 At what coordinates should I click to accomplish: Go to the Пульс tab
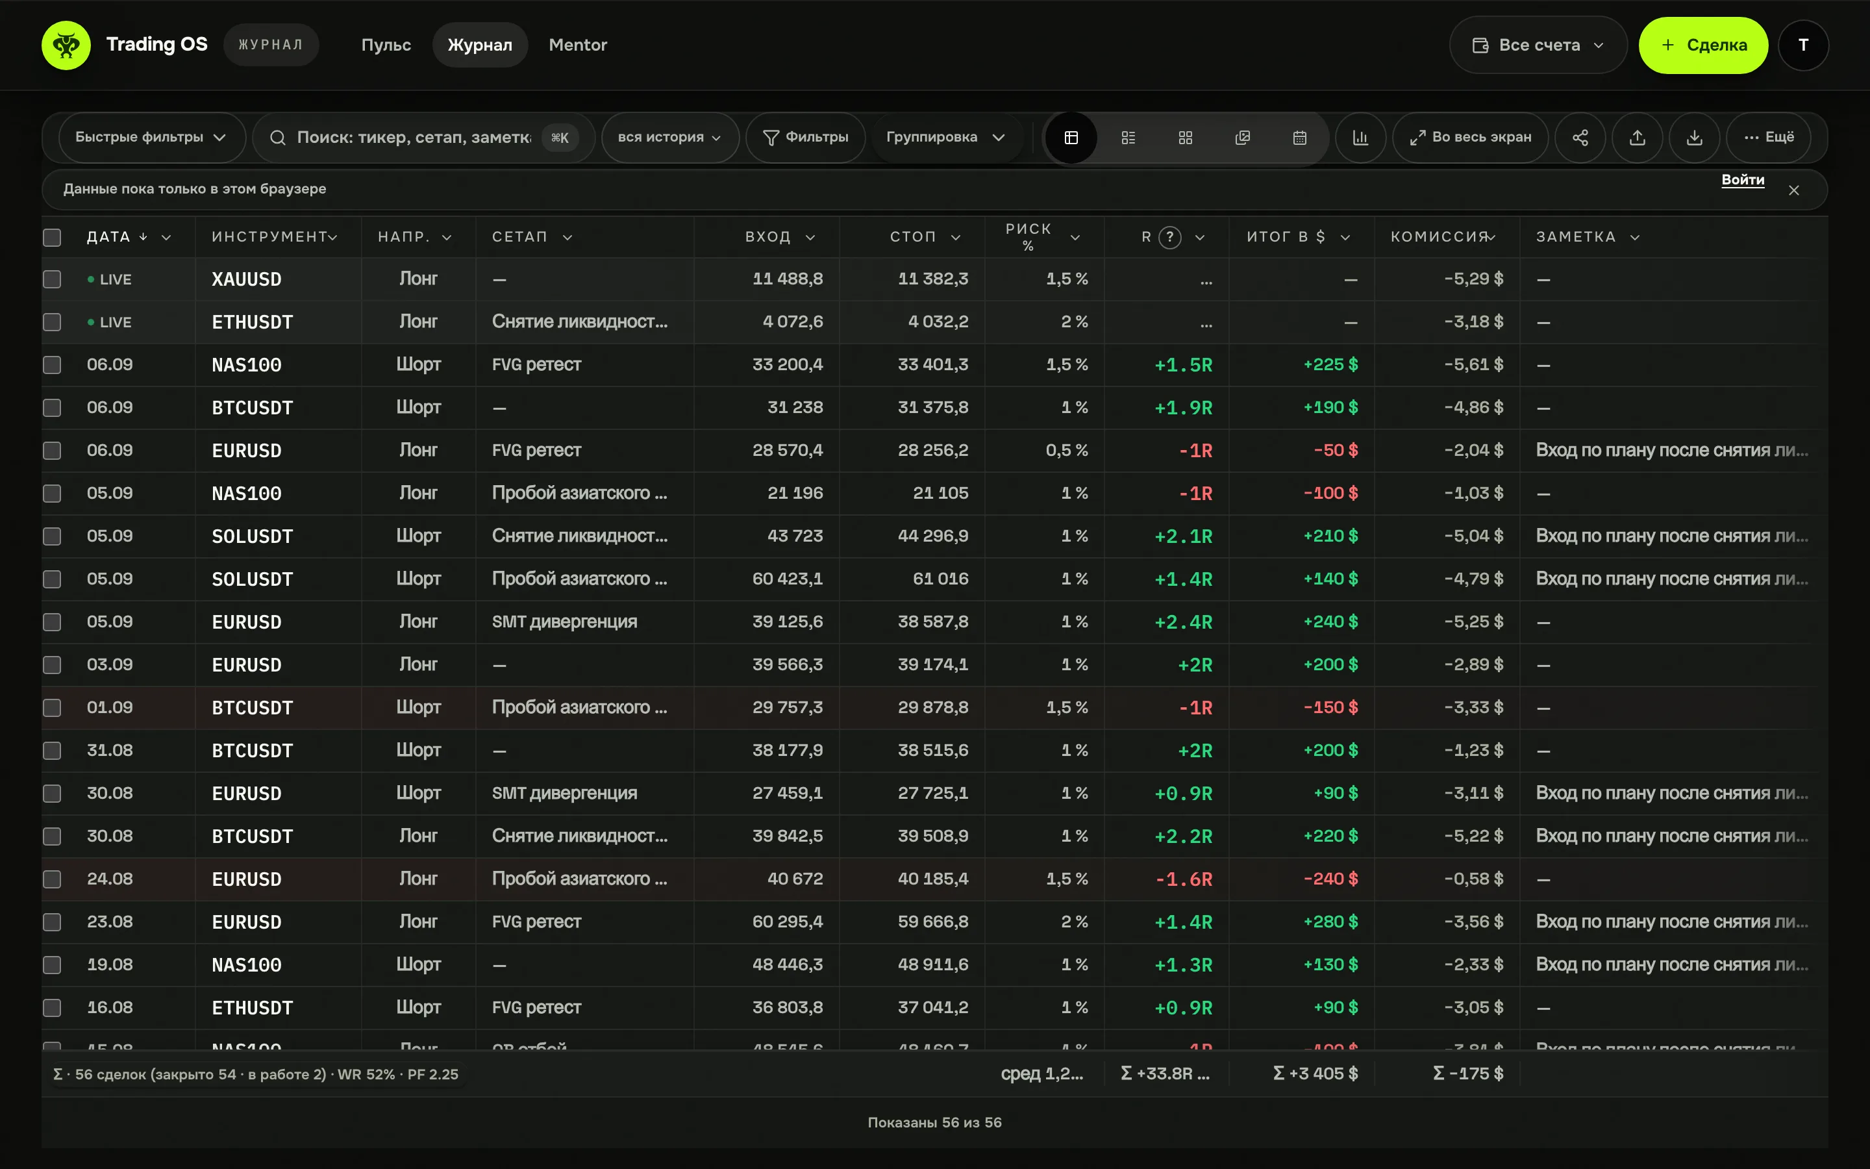tap(386, 45)
